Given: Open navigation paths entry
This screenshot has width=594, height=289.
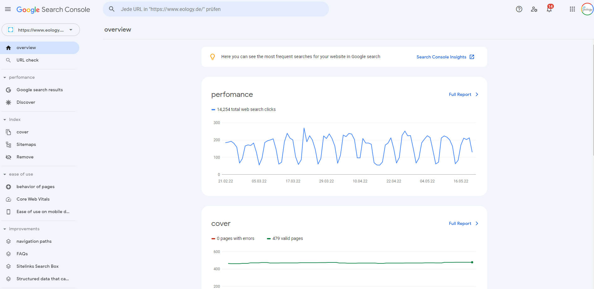Looking at the screenshot, I should [39, 242].
